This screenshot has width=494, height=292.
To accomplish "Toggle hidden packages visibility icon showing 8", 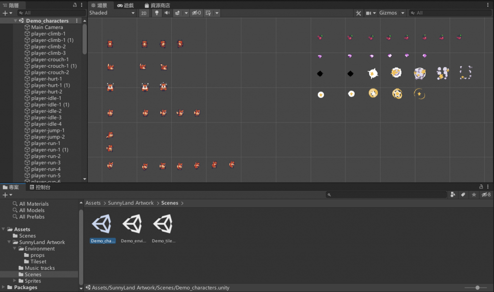I will pyautogui.click(x=486, y=195).
